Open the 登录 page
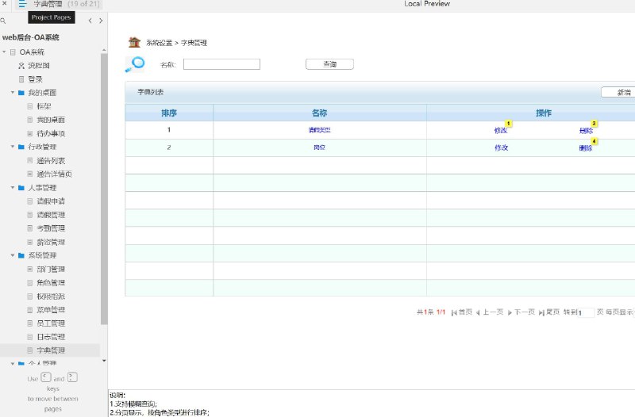This screenshot has height=417, width=635. tap(35, 78)
